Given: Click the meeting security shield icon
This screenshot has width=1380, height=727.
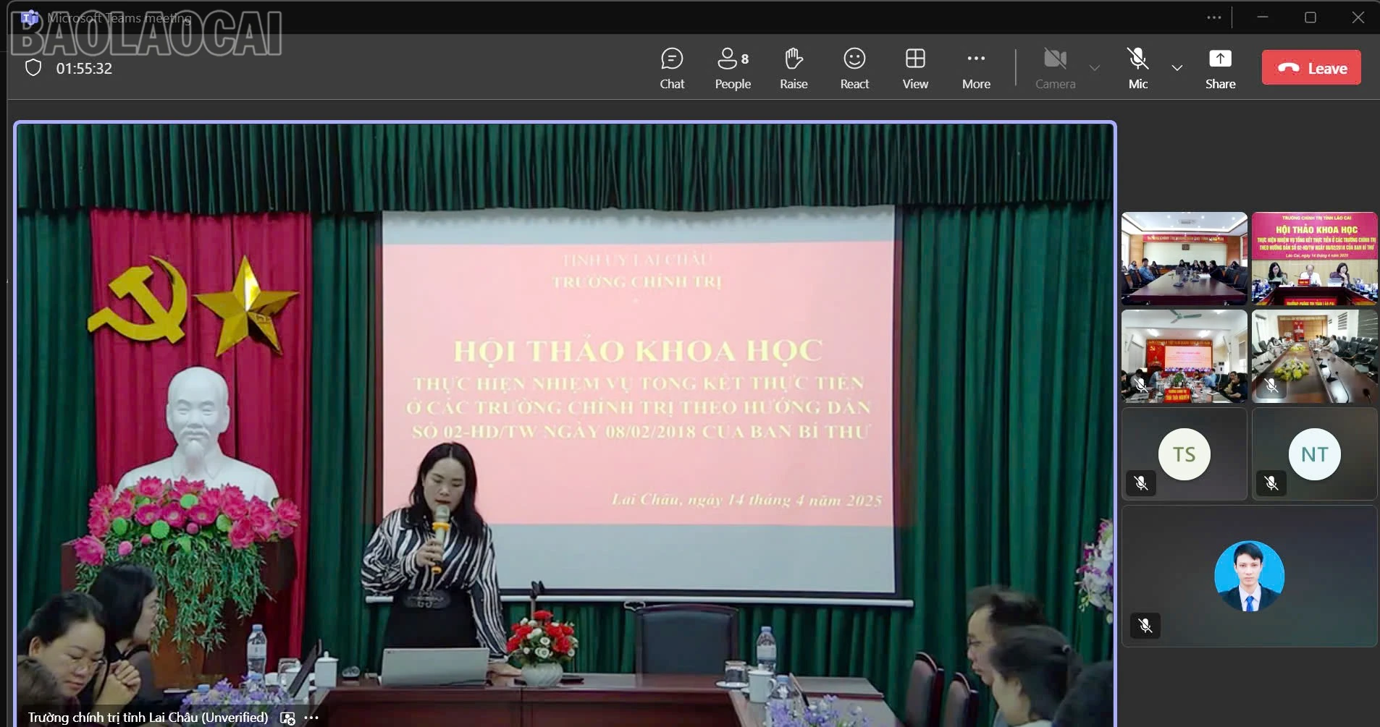Looking at the screenshot, I should tap(33, 67).
